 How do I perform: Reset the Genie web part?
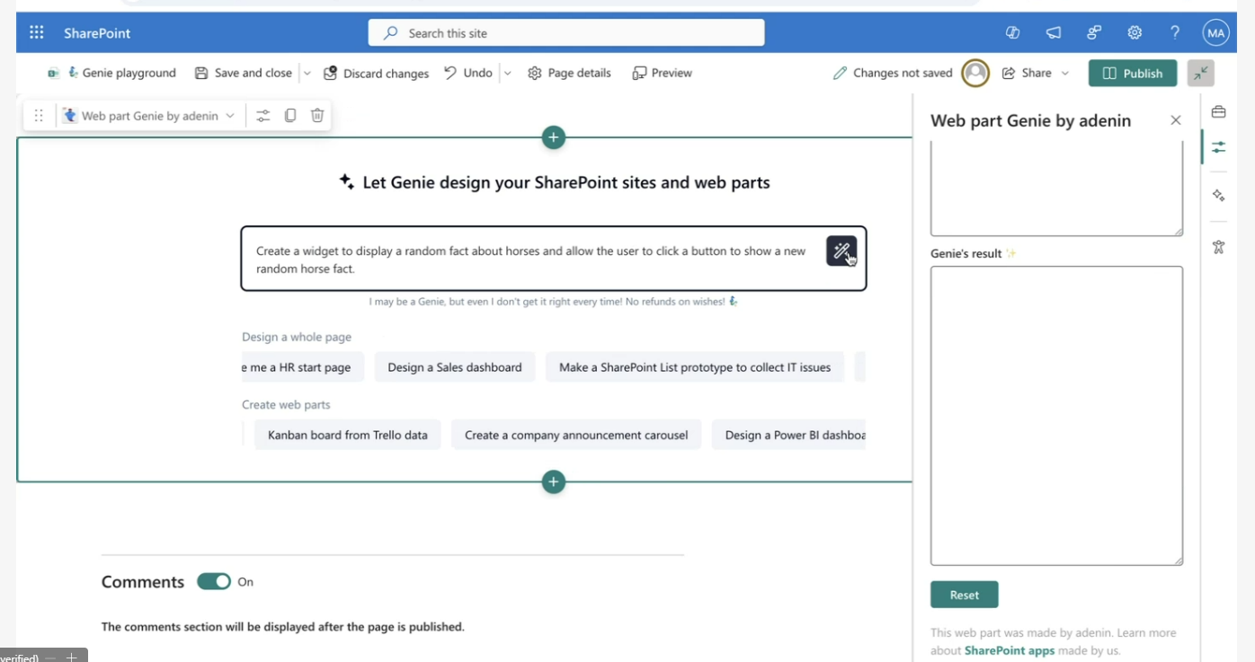coord(965,595)
